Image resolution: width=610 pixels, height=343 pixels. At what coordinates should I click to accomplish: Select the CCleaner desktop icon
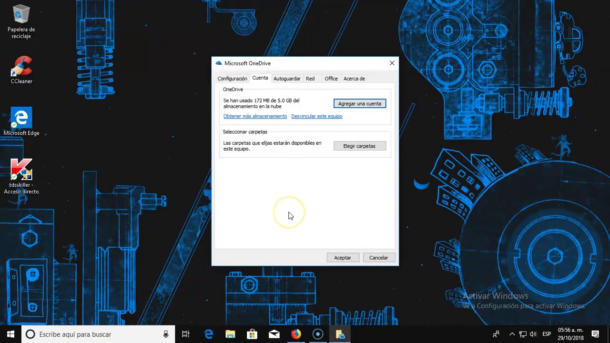tap(21, 70)
